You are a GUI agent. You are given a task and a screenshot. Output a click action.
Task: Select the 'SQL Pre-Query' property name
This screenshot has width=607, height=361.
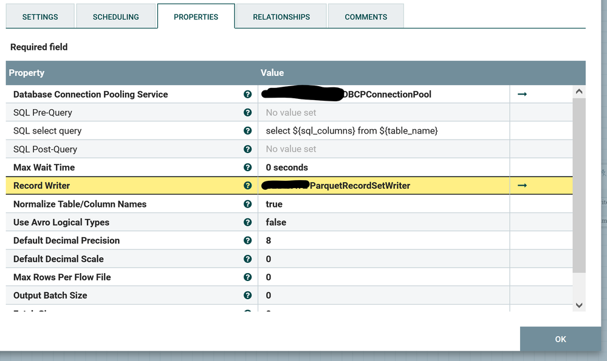pos(43,112)
